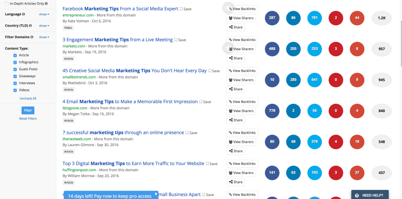Open 45 Creative Social Media Marketing Tips article
The height and width of the screenshot is (199, 402).
(135, 71)
